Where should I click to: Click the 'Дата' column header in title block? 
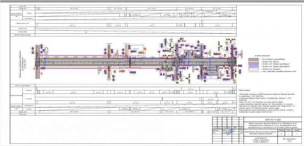[x=241, y=128]
